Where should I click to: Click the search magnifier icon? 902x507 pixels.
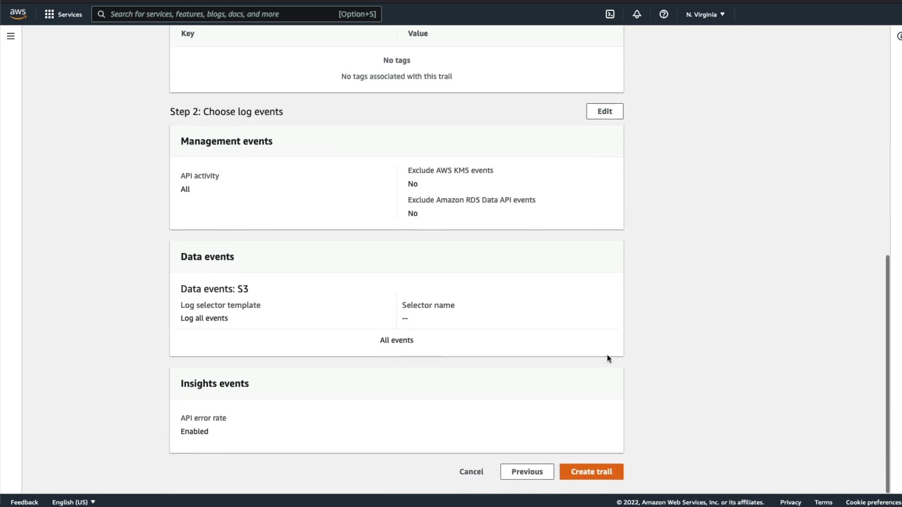coord(101,14)
